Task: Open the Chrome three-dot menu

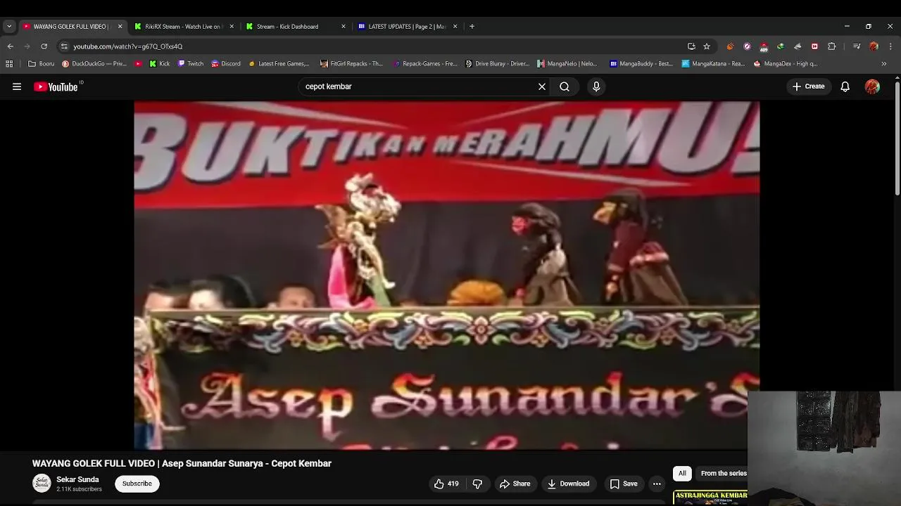Action: pyautogui.click(x=890, y=46)
